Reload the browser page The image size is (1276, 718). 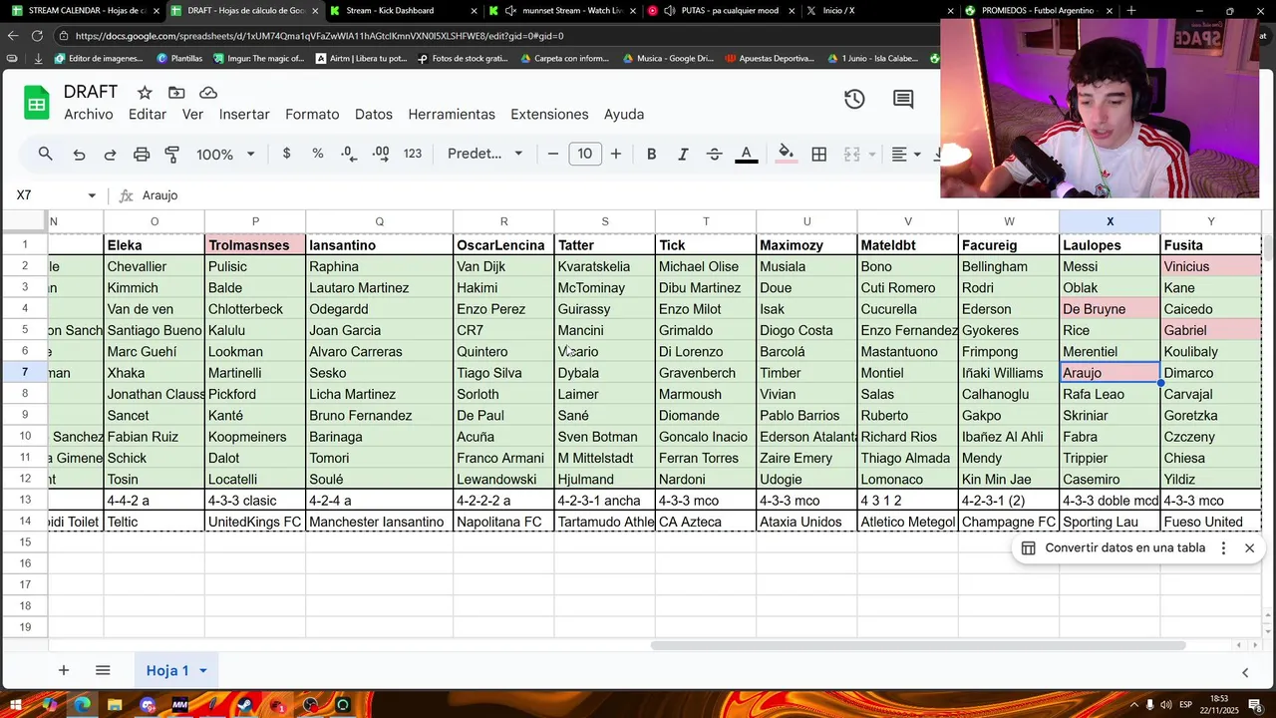(37, 36)
